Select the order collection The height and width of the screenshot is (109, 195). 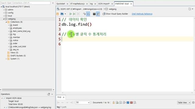pos(15,43)
